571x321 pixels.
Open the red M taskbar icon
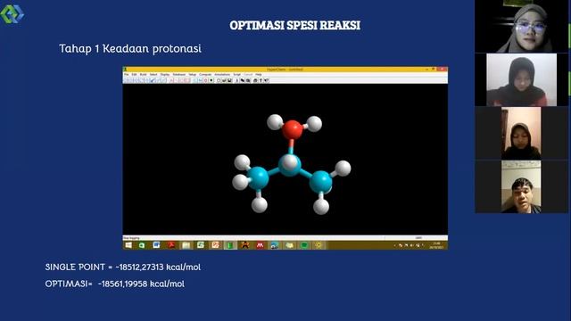pos(260,245)
